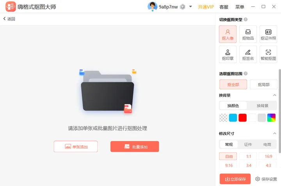
Task: Choose the 抠全部 range option
Action: point(233,85)
